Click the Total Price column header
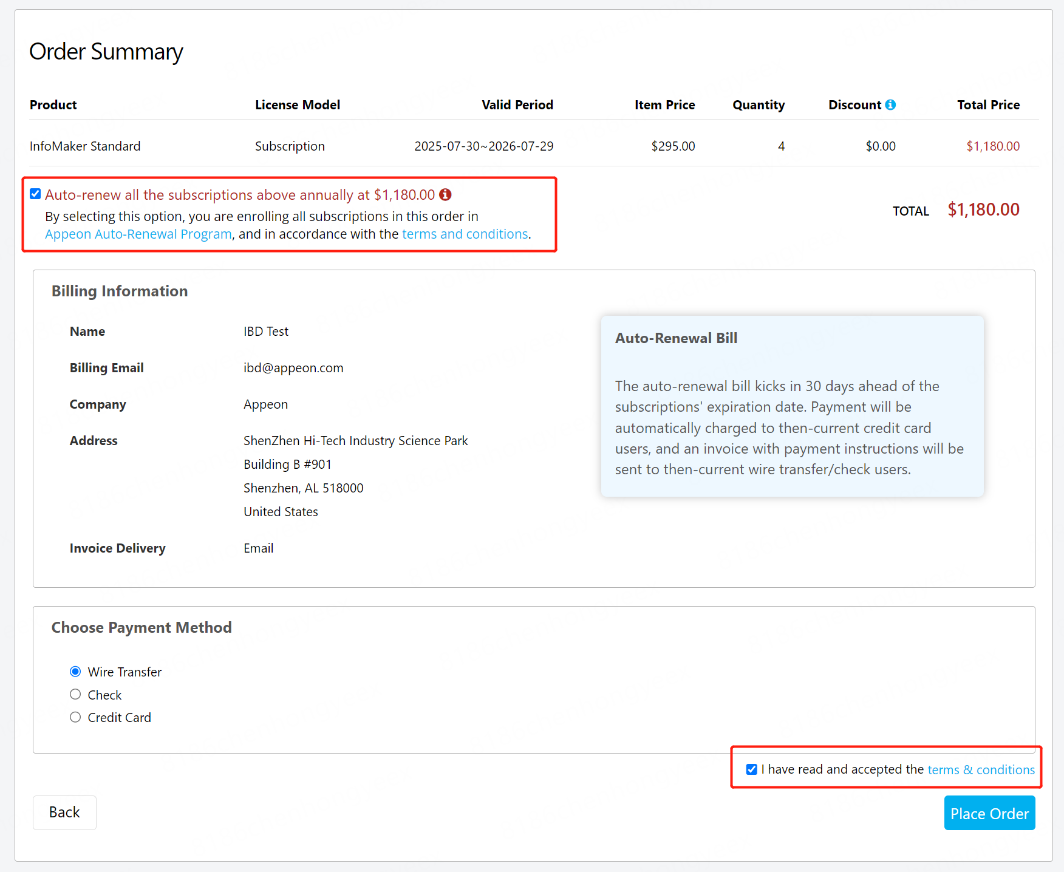Viewport: 1064px width, 872px height. 989,105
